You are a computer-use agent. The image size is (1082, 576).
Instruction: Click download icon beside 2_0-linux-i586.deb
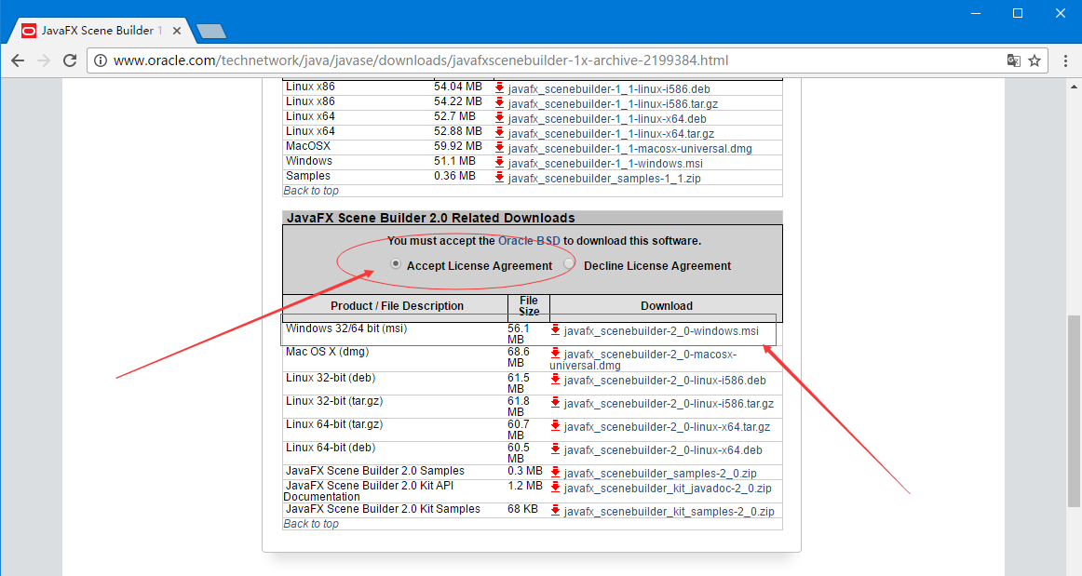(x=556, y=380)
